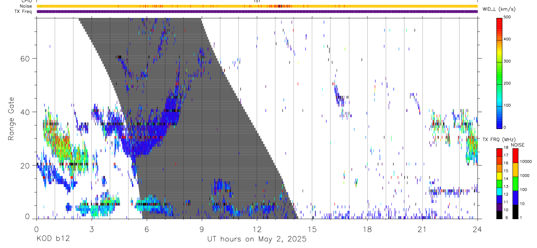Click the "Range Gate" y-axis title

point(11,119)
